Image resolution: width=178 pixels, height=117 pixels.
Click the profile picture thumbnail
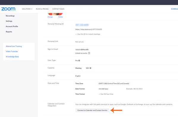55,10
